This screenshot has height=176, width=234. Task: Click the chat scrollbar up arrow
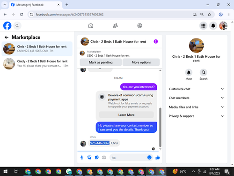[160, 70]
